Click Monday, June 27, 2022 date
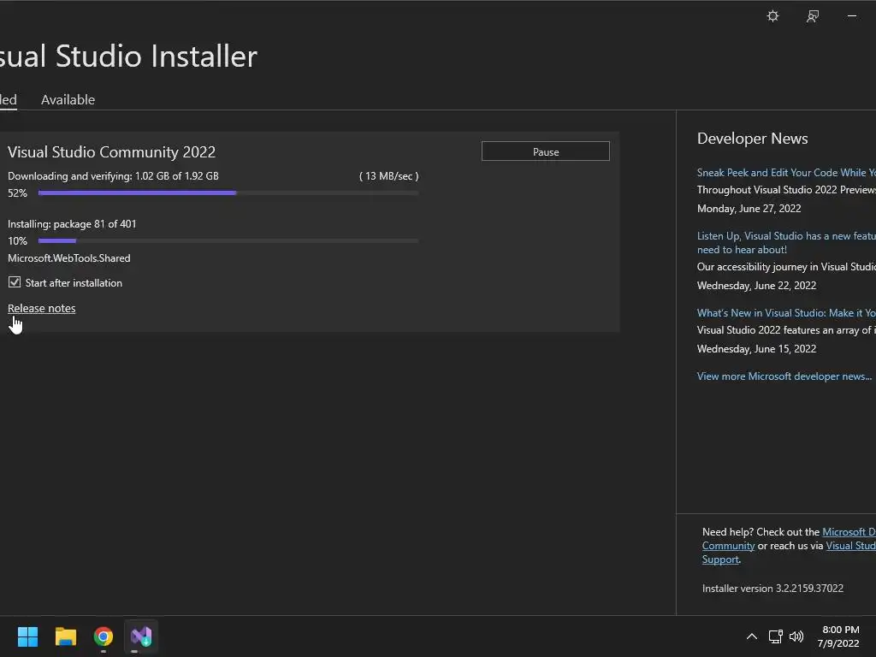The image size is (876, 657). 749,209
